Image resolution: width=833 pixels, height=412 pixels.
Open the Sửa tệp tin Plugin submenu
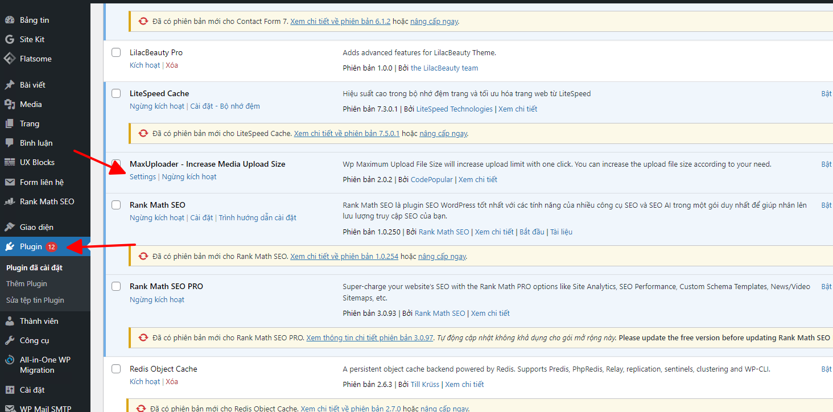(35, 300)
